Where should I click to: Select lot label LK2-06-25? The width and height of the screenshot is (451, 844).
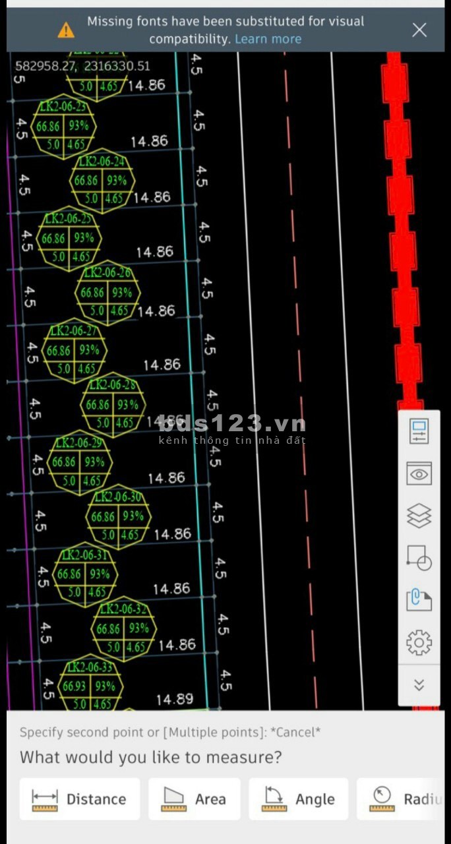click(69, 220)
